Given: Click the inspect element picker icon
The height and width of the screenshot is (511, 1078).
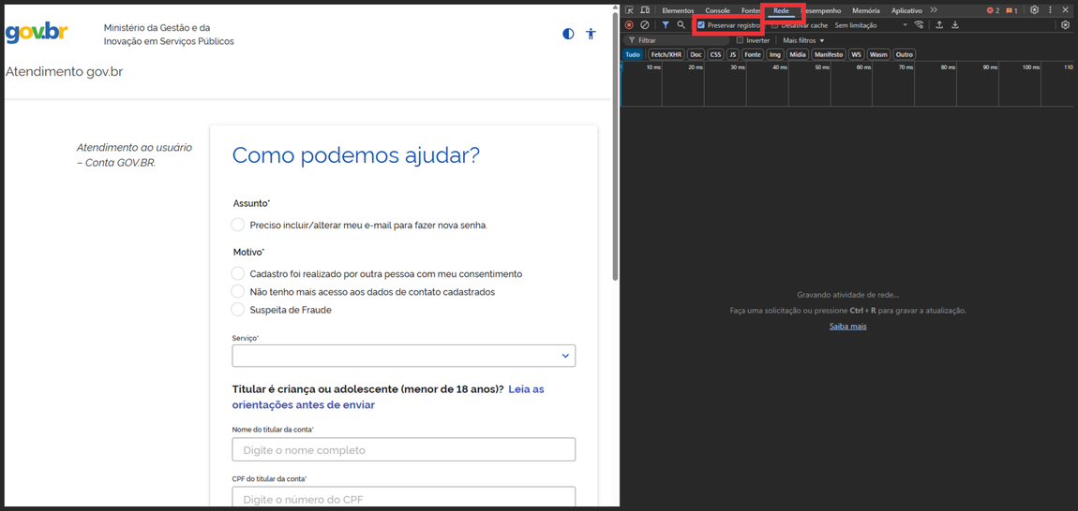Looking at the screenshot, I should [630, 10].
